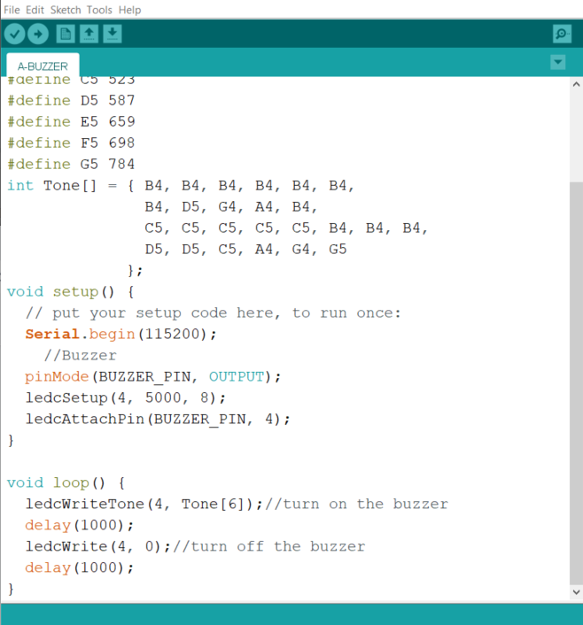Image resolution: width=583 pixels, height=625 pixels.
Task: Open the File menu
Action: [12, 10]
